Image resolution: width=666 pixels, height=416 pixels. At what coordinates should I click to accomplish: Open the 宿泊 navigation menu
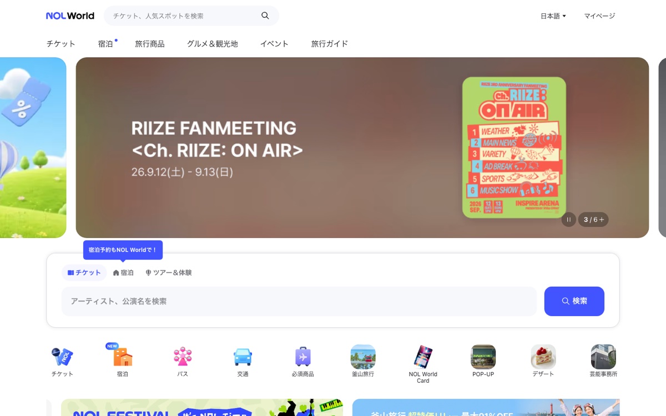[x=105, y=44]
